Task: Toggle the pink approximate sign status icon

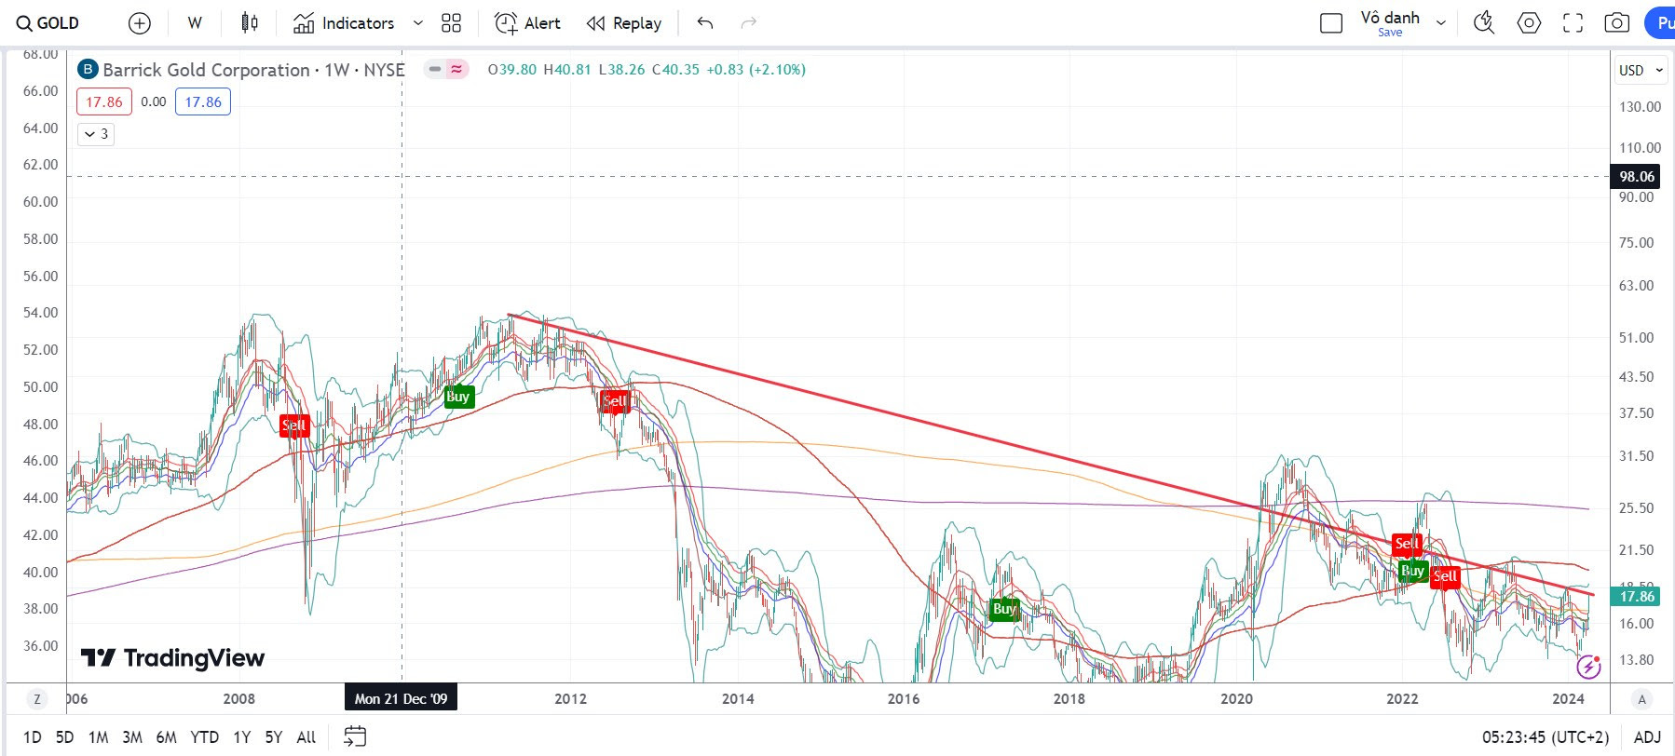Action: pyautogui.click(x=456, y=69)
